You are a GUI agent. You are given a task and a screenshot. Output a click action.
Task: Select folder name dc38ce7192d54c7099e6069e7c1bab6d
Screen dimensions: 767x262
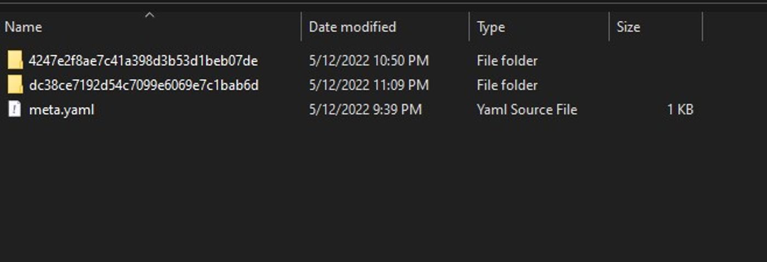click(144, 85)
